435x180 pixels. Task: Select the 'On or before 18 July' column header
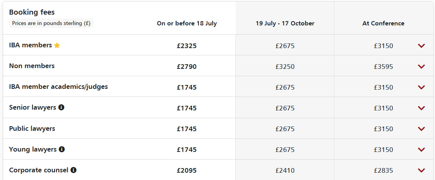point(187,23)
